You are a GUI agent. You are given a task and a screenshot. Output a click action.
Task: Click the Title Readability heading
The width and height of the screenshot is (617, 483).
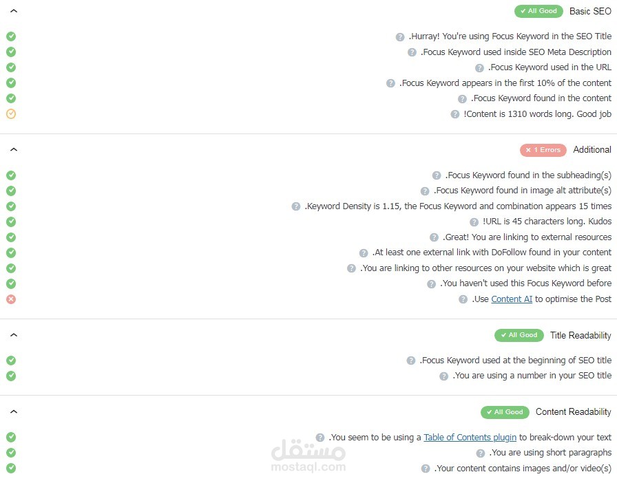coord(581,335)
